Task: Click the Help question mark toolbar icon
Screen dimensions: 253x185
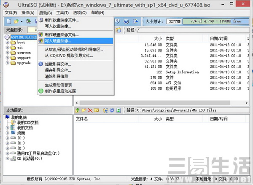Action: 126,21
